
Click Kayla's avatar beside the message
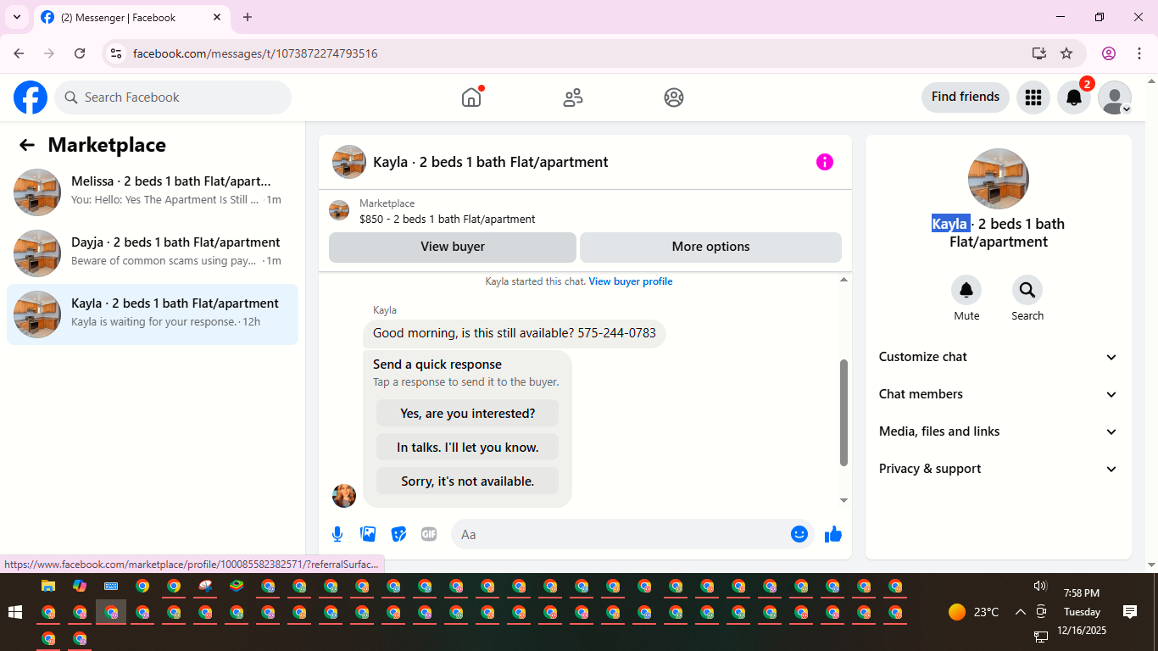[x=344, y=496]
